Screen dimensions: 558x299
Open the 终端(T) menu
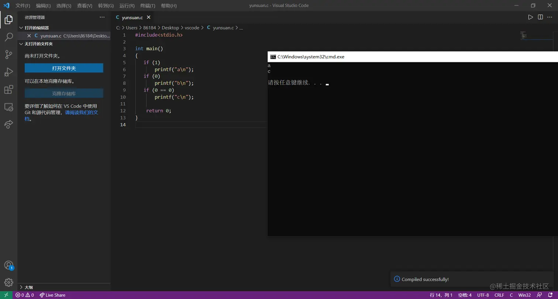pyautogui.click(x=148, y=6)
